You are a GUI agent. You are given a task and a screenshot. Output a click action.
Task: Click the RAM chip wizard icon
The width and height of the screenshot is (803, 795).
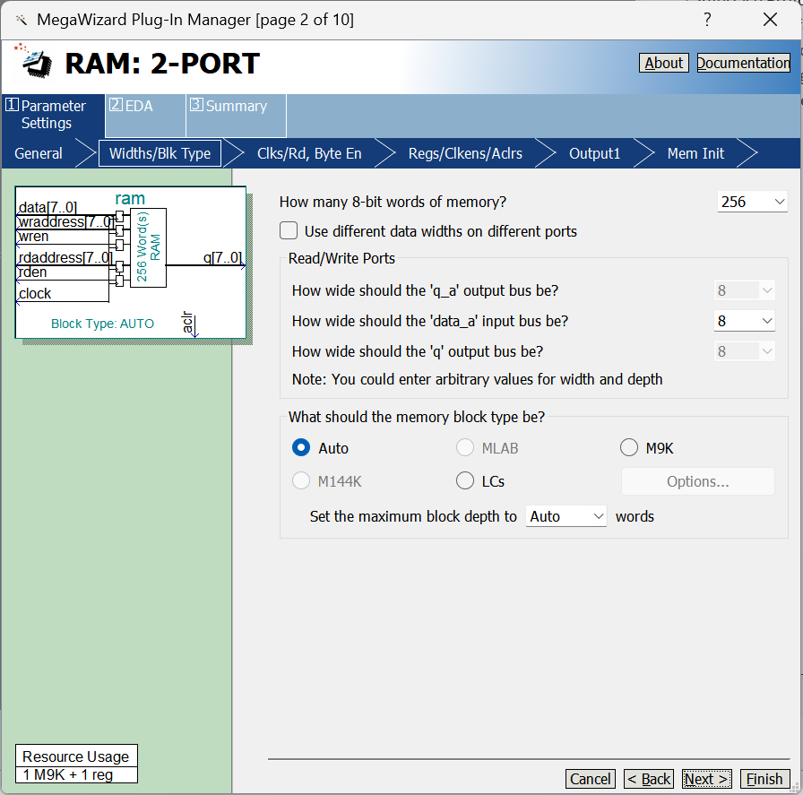pyautogui.click(x=34, y=62)
